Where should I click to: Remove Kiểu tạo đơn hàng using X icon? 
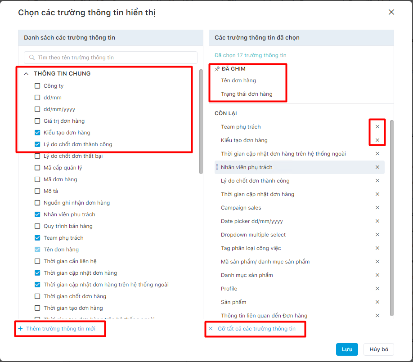tap(377, 140)
